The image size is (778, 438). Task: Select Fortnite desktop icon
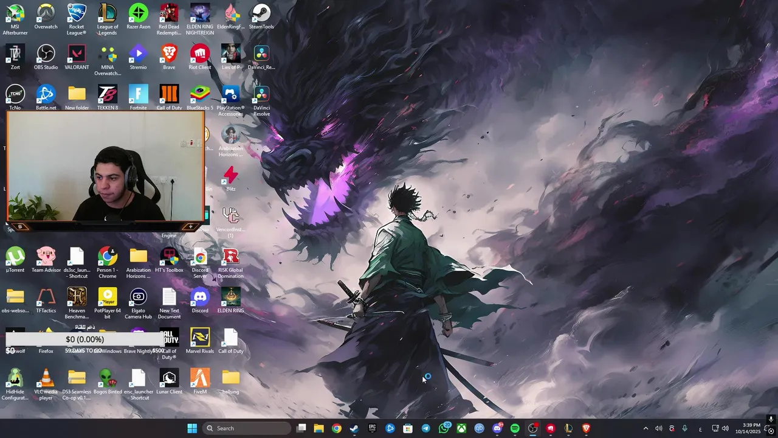(138, 98)
